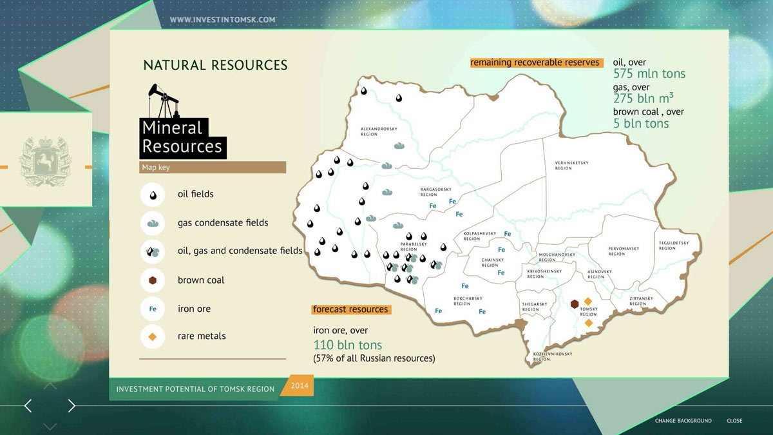This screenshot has width=773, height=435.
Task: Click the 'gas condensate fields' legend text
Action: pyautogui.click(x=223, y=223)
